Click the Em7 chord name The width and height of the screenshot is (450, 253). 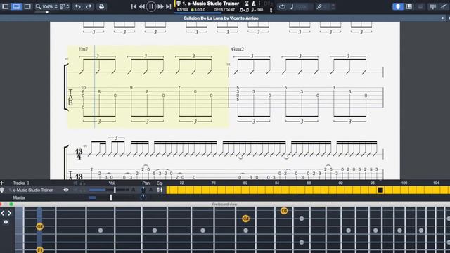point(83,49)
